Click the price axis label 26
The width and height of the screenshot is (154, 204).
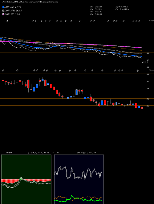(x=148, y=99)
